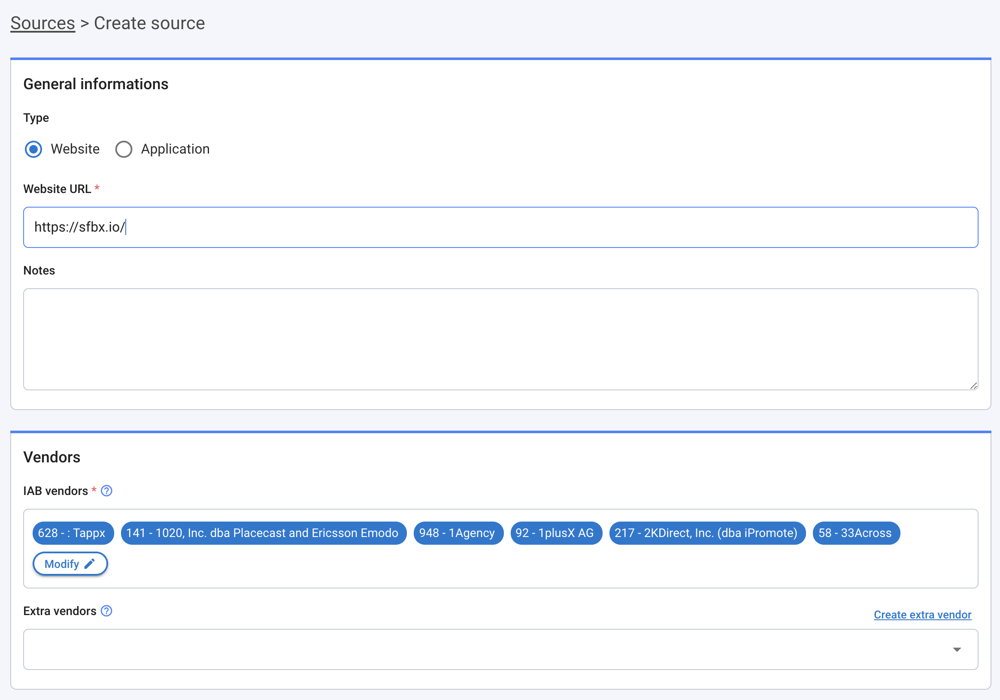
Task: Click the 141 - 1020, Inc. vendor chip
Action: [x=263, y=533]
